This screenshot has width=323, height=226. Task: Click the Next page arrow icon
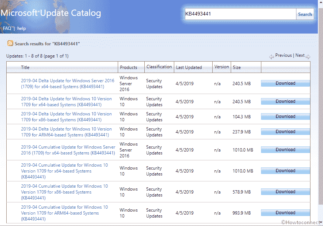click(308, 57)
